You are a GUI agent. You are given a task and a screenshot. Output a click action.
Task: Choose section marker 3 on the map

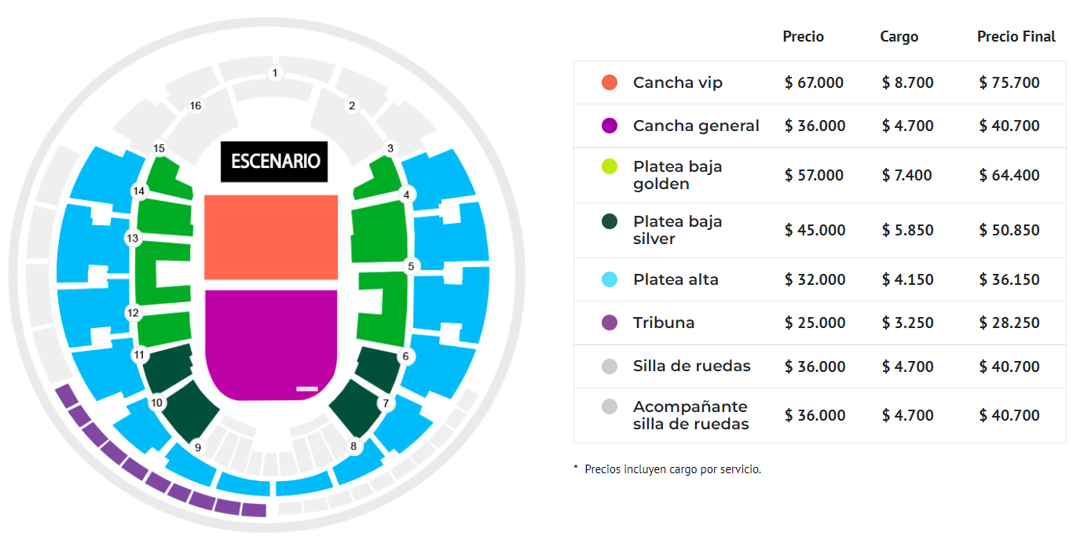tap(390, 148)
